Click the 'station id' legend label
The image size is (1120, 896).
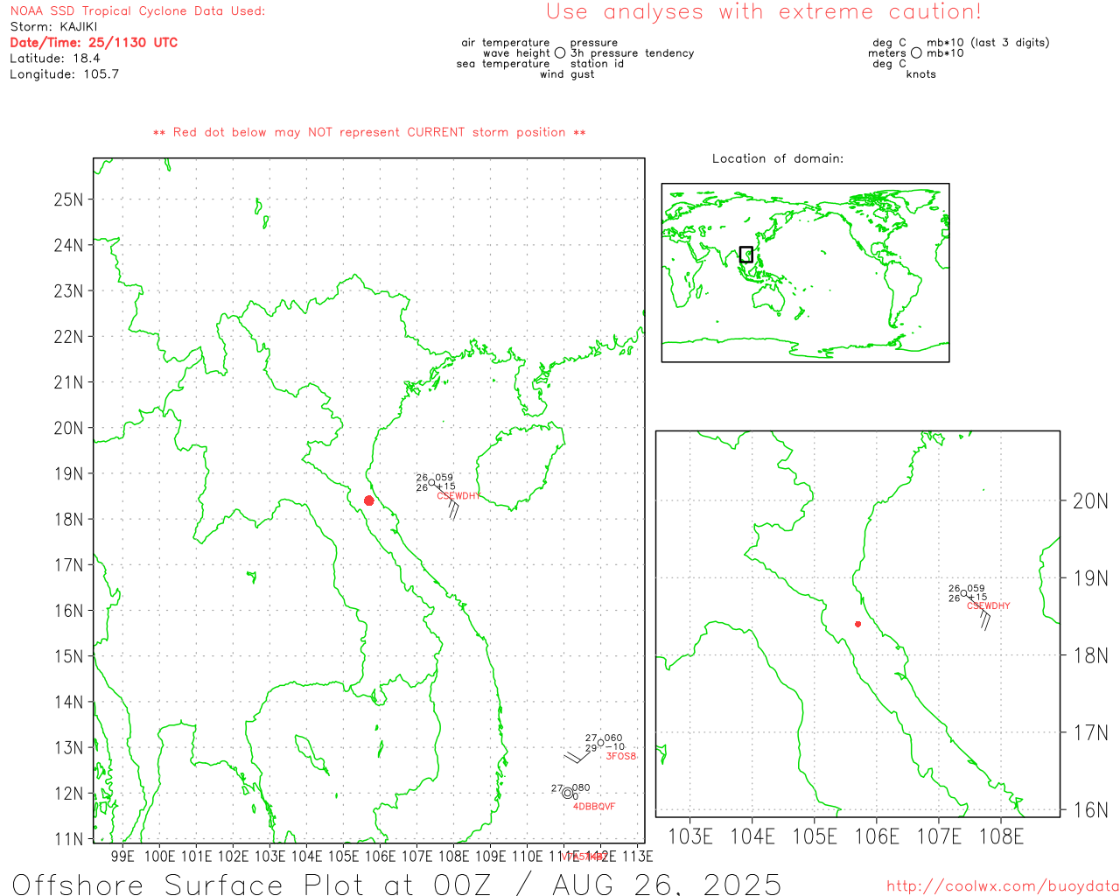click(x=597, y=64)
